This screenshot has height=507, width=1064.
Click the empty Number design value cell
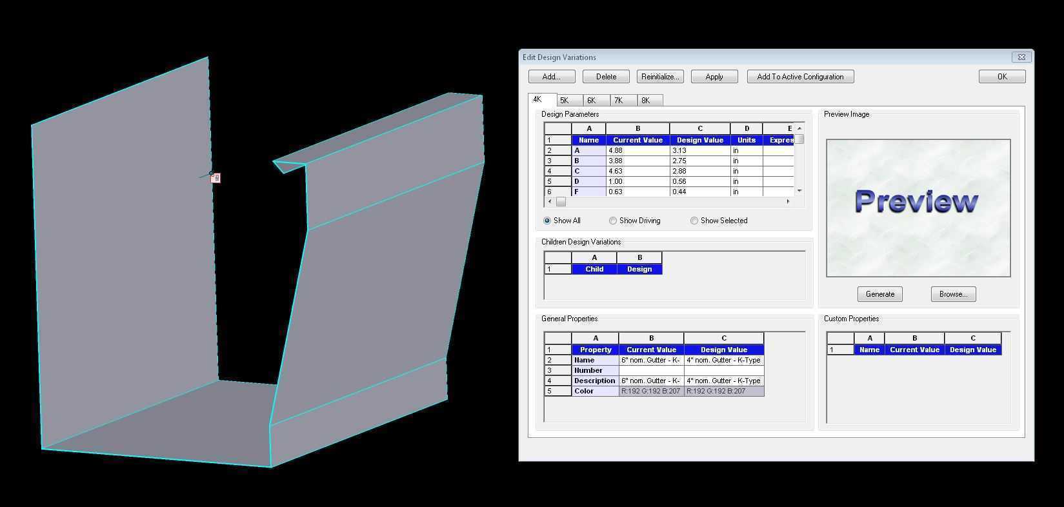tap(723, 370)
